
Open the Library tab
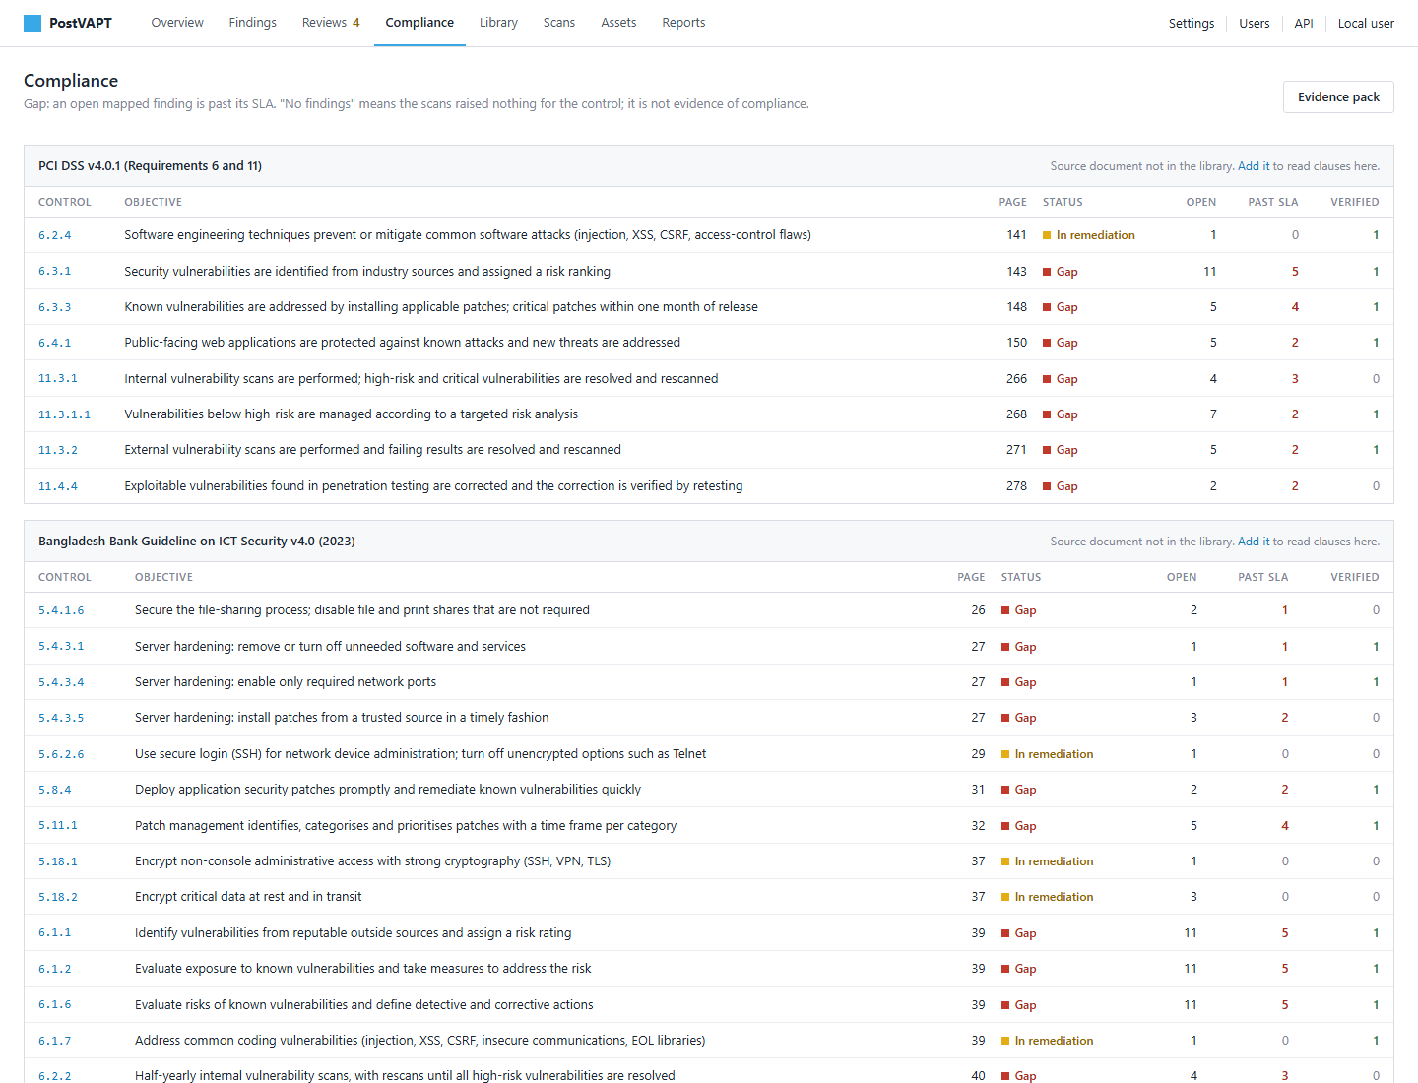click(498, 23)
